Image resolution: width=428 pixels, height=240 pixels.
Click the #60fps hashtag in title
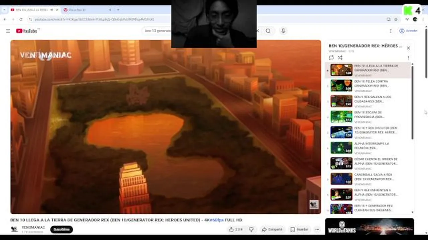point(216,220)
